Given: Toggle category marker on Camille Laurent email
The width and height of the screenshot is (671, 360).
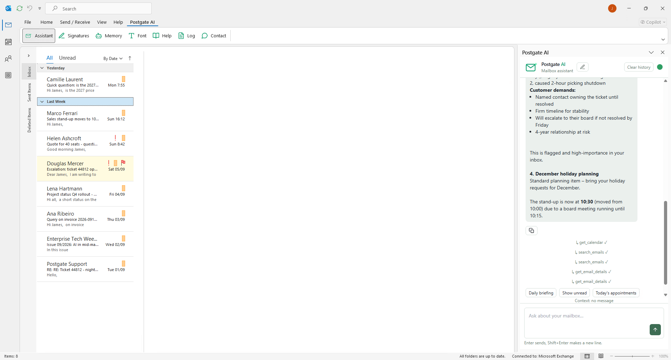Looking at the screenshot, I should [x=123, y=79].
